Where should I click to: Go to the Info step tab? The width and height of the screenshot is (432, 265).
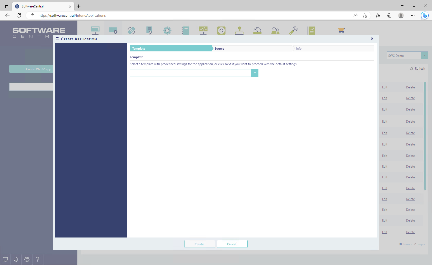(299, 49)
